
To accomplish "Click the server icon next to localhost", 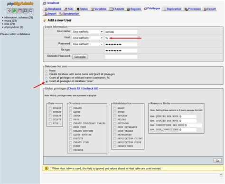I will [x=45, y=3].
